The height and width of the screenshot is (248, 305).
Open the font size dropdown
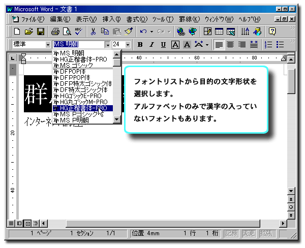(128, 45)
